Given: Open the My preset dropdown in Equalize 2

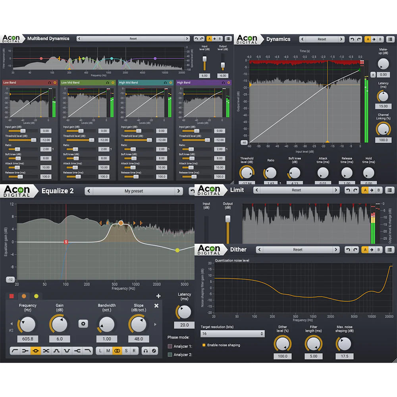Looking at the screenshot, I should (x=134, y=191).
